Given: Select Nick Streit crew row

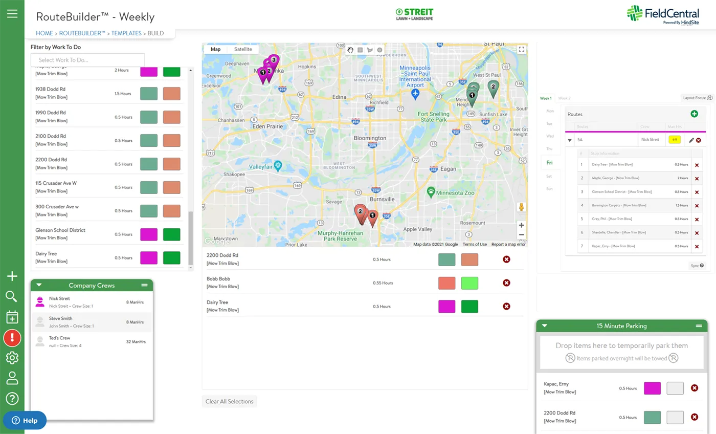Looking at the screenshot, I should point(92,302).
